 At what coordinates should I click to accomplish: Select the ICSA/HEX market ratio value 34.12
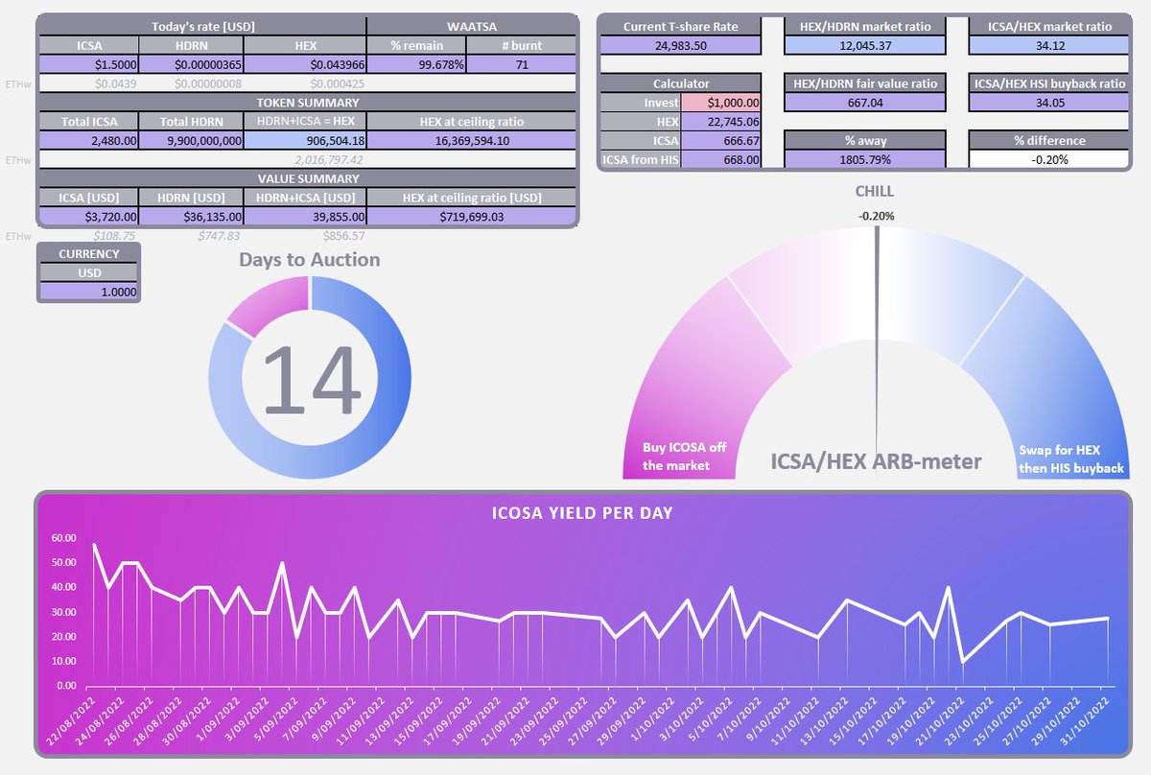pos(1048,44)
